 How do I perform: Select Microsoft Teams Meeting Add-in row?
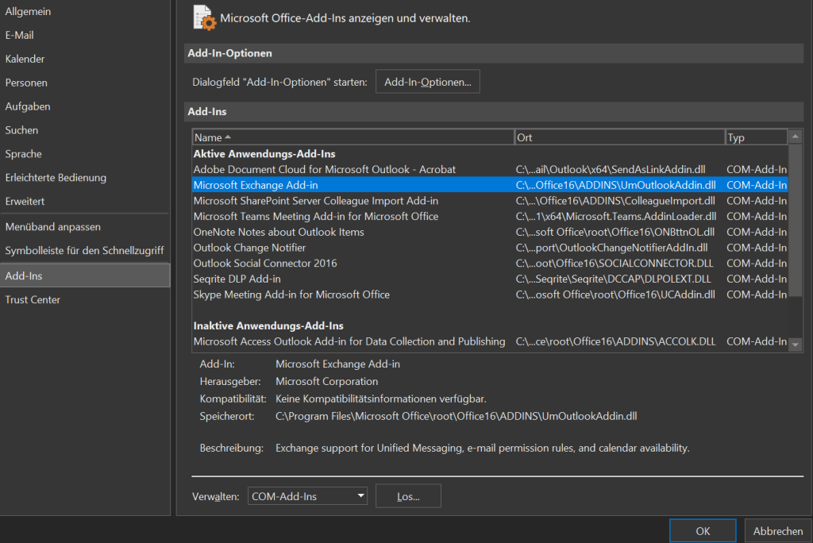[x=489, y=216]
